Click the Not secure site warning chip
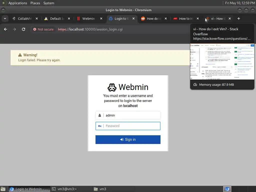Image resolution: width=256 pixels, height=192 pixels. pos(43,29)
